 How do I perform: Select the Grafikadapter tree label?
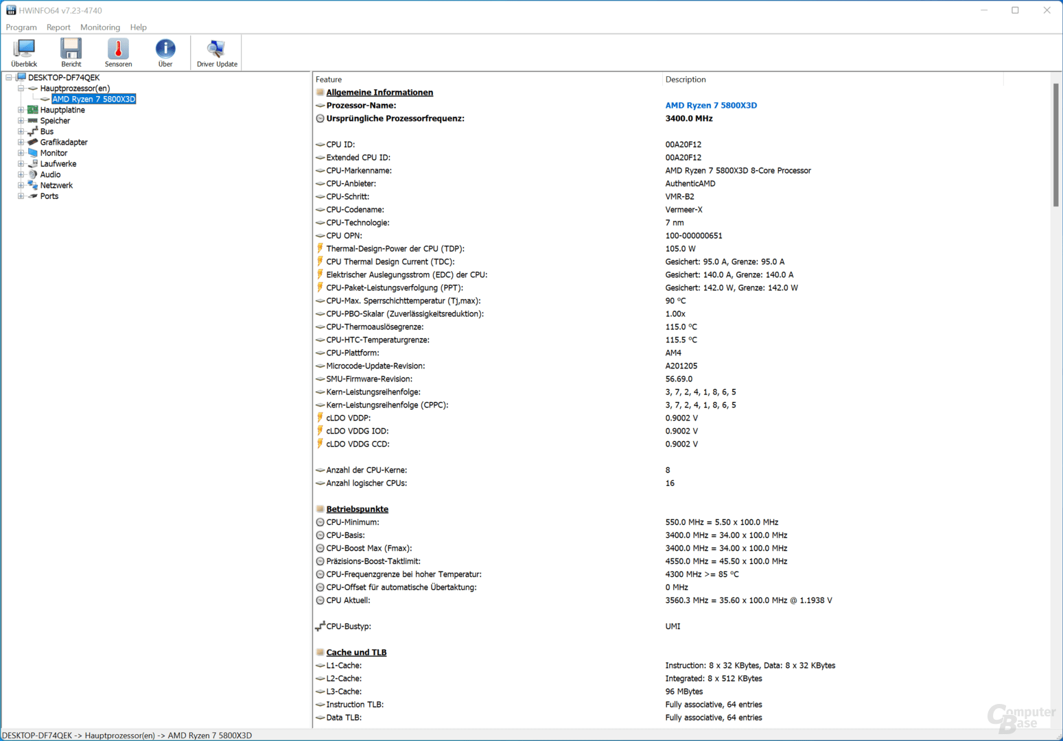tap(64, 142)
